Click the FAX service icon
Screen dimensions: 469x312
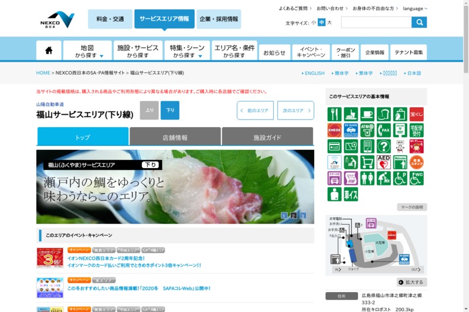(x=384, y=130)
